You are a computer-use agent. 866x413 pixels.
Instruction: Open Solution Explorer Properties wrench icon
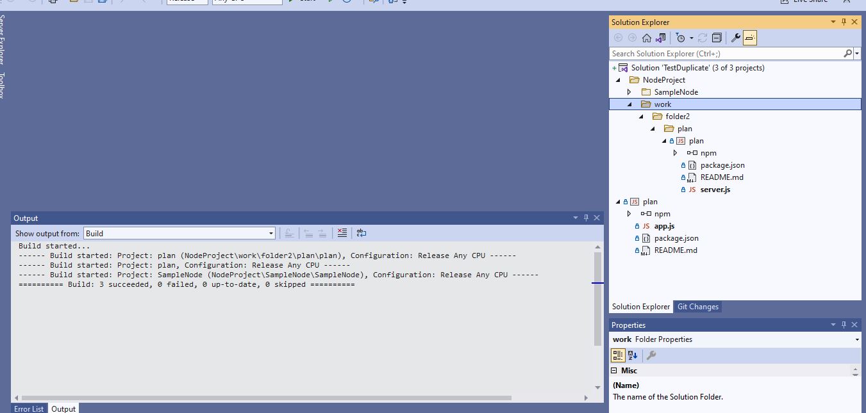(x=735, y=37)
